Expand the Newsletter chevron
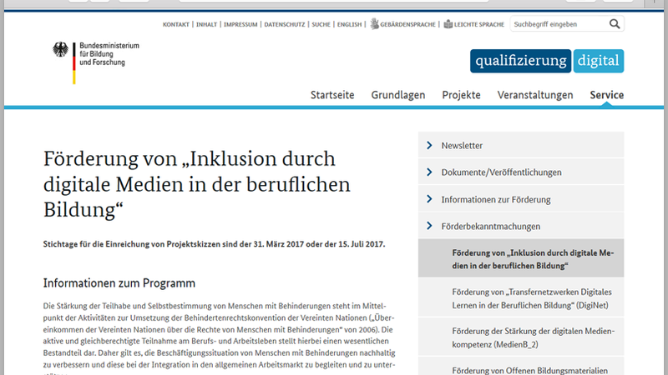 (429, 145)
